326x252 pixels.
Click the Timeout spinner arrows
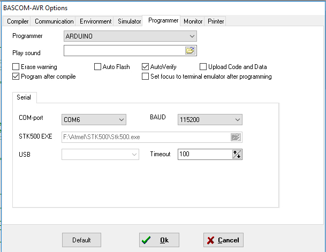click(237, 154)
